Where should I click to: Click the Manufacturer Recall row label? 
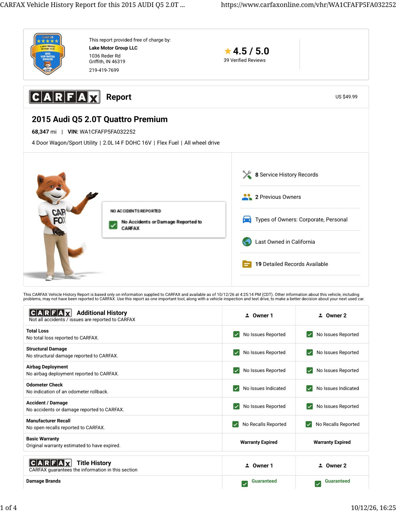48,421
